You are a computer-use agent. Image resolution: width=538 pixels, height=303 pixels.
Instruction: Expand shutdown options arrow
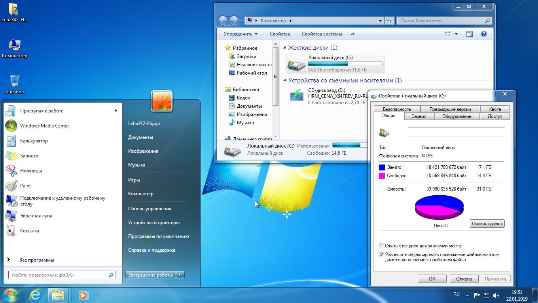pyautogui.click(x=180, y=275)
